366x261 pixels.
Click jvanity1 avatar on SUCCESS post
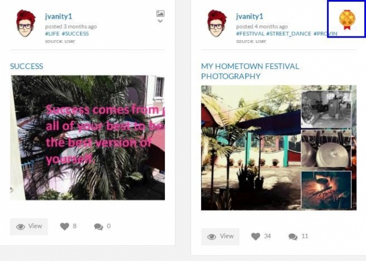tap(26, 23)
